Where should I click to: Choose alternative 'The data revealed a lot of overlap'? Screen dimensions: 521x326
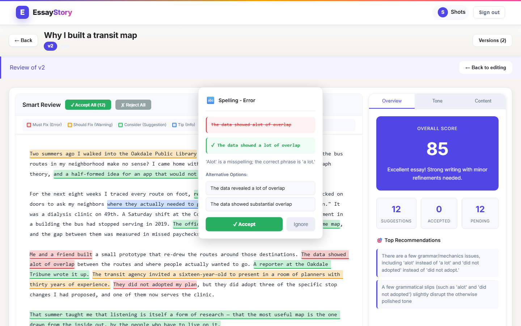pos(260,188)
